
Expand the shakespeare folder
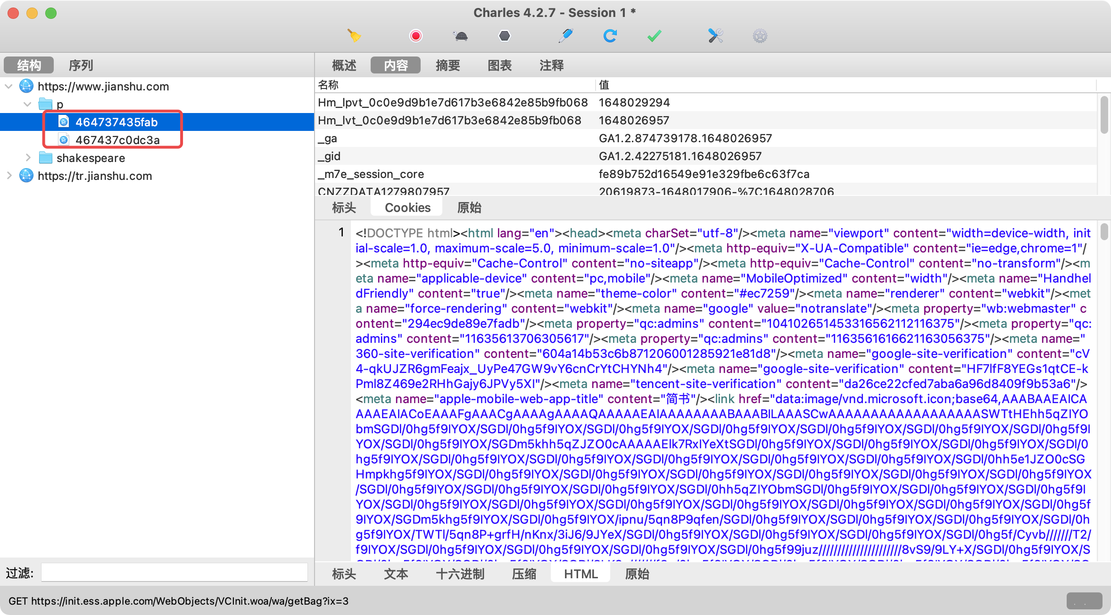pyautogui.click(x=27, y=158)
